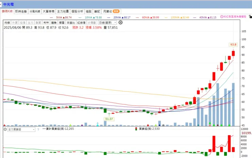252x158 pixels.
Task: Toggle the 本益比 overlay button
Action: click(71, 23)
